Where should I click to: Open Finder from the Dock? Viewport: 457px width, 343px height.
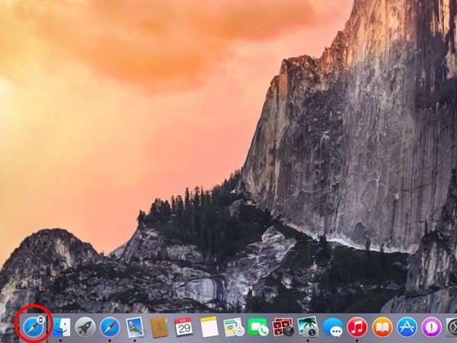tap(61, 327)
